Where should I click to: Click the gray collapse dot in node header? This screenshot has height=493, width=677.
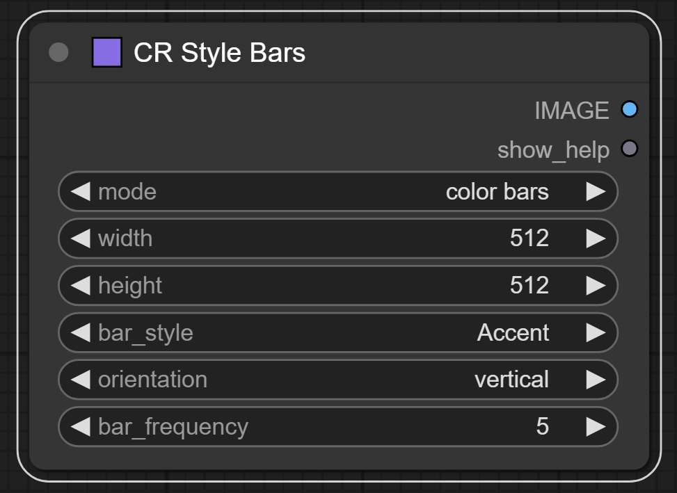pos(59,53)
